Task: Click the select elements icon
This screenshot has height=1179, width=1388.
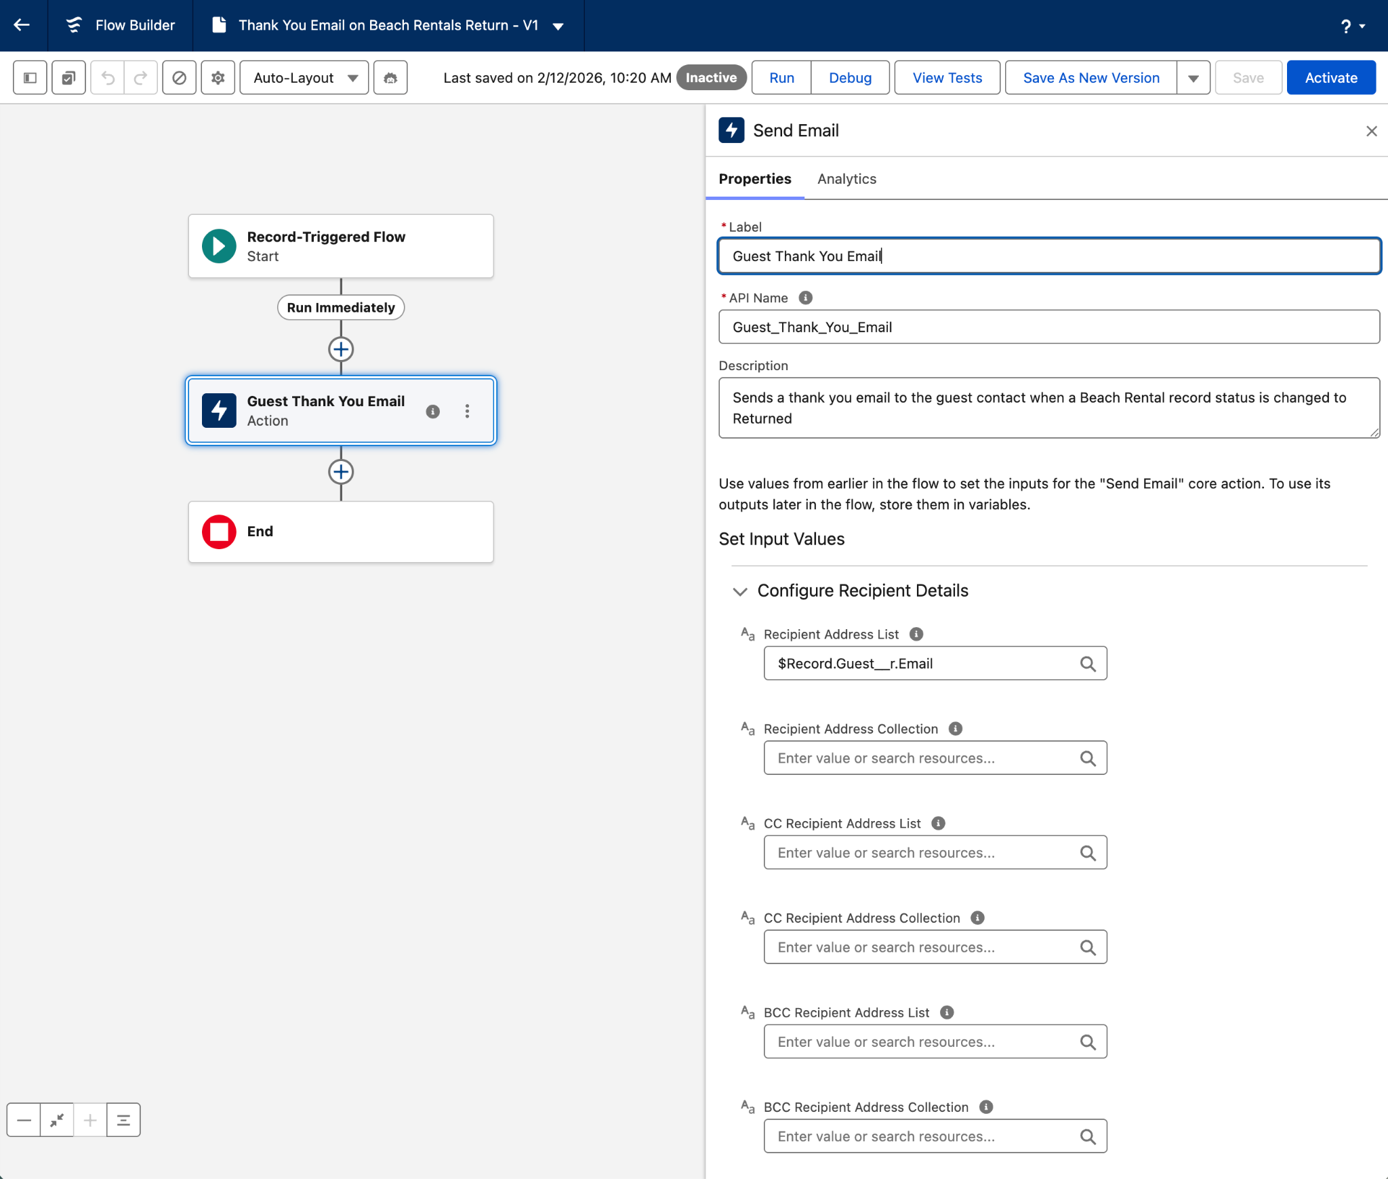Action: coord(68,78)
